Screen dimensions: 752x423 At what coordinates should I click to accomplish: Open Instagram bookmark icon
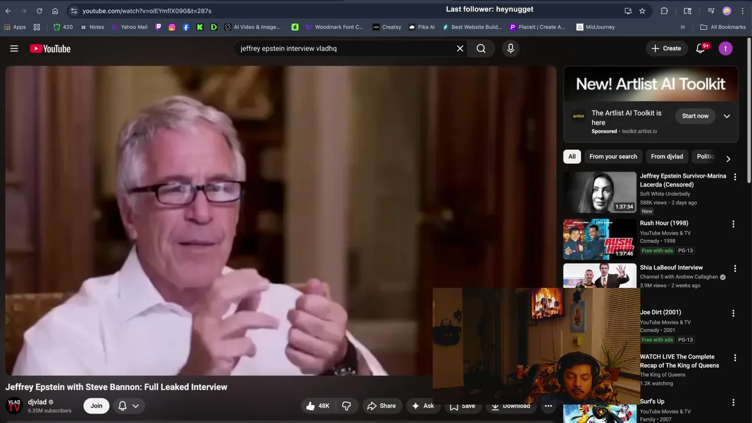(x=172, y=27)
